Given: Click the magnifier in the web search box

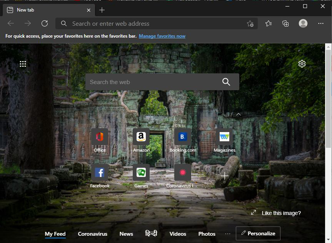Looking at the screenshot, I should click(x=226, y=82).
